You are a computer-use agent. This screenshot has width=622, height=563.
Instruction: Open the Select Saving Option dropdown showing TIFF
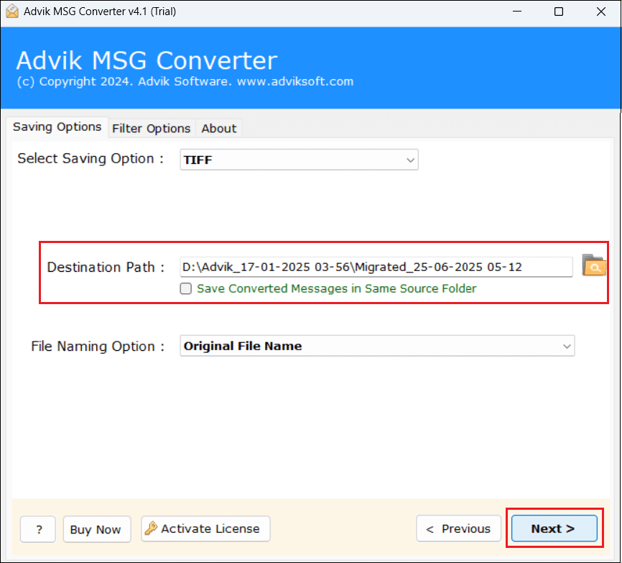click(299, 160)
